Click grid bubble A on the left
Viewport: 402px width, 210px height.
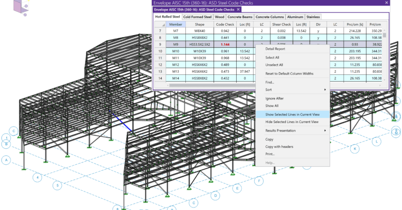click(x=7, y=161)
